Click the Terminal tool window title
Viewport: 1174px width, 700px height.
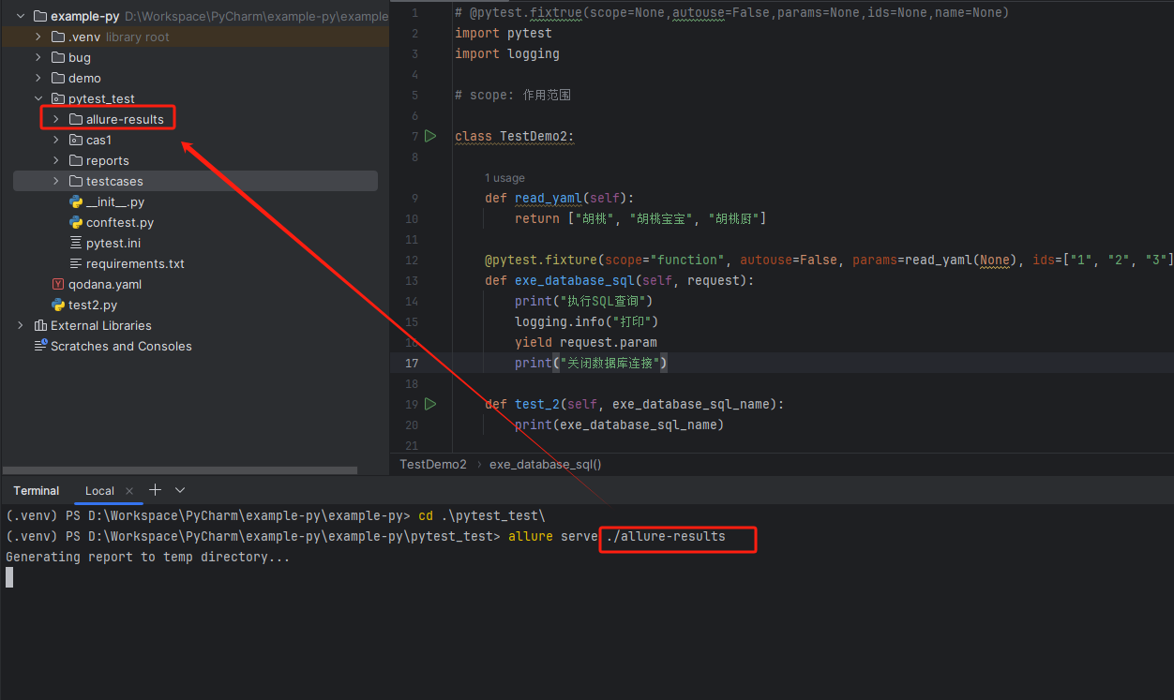(37, 491)
